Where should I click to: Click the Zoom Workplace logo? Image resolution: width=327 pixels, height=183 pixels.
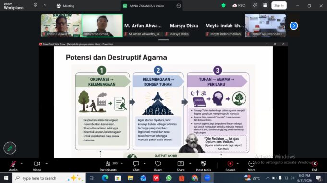[13, 6]
